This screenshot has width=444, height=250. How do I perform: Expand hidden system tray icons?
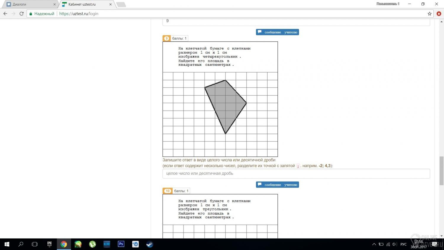(374, 244)
